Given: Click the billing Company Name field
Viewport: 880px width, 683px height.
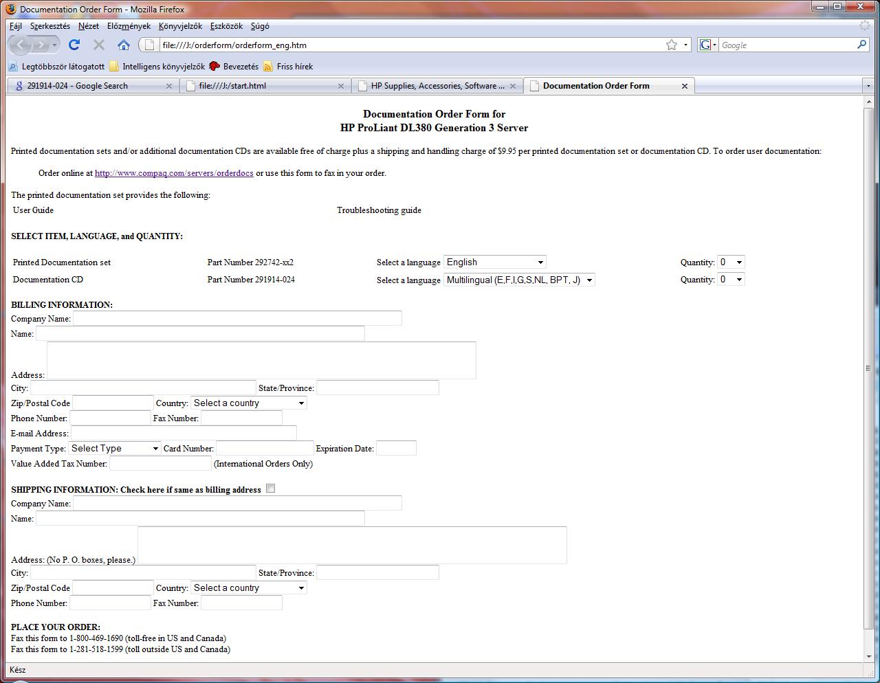Looking at the screenshot, I should pos(237,318).
